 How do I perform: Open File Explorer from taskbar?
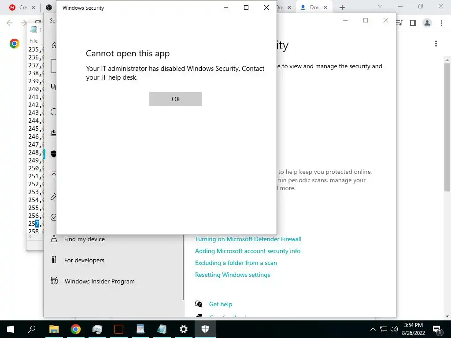pos(54,329)
